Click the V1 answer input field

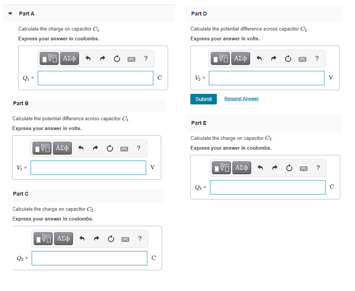tap(88, 168)
